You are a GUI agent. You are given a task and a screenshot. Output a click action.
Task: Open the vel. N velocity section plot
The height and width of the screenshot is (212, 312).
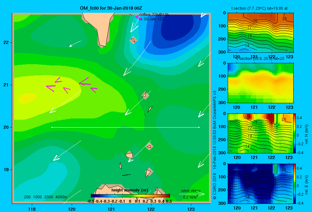click(x=261, y=133)
